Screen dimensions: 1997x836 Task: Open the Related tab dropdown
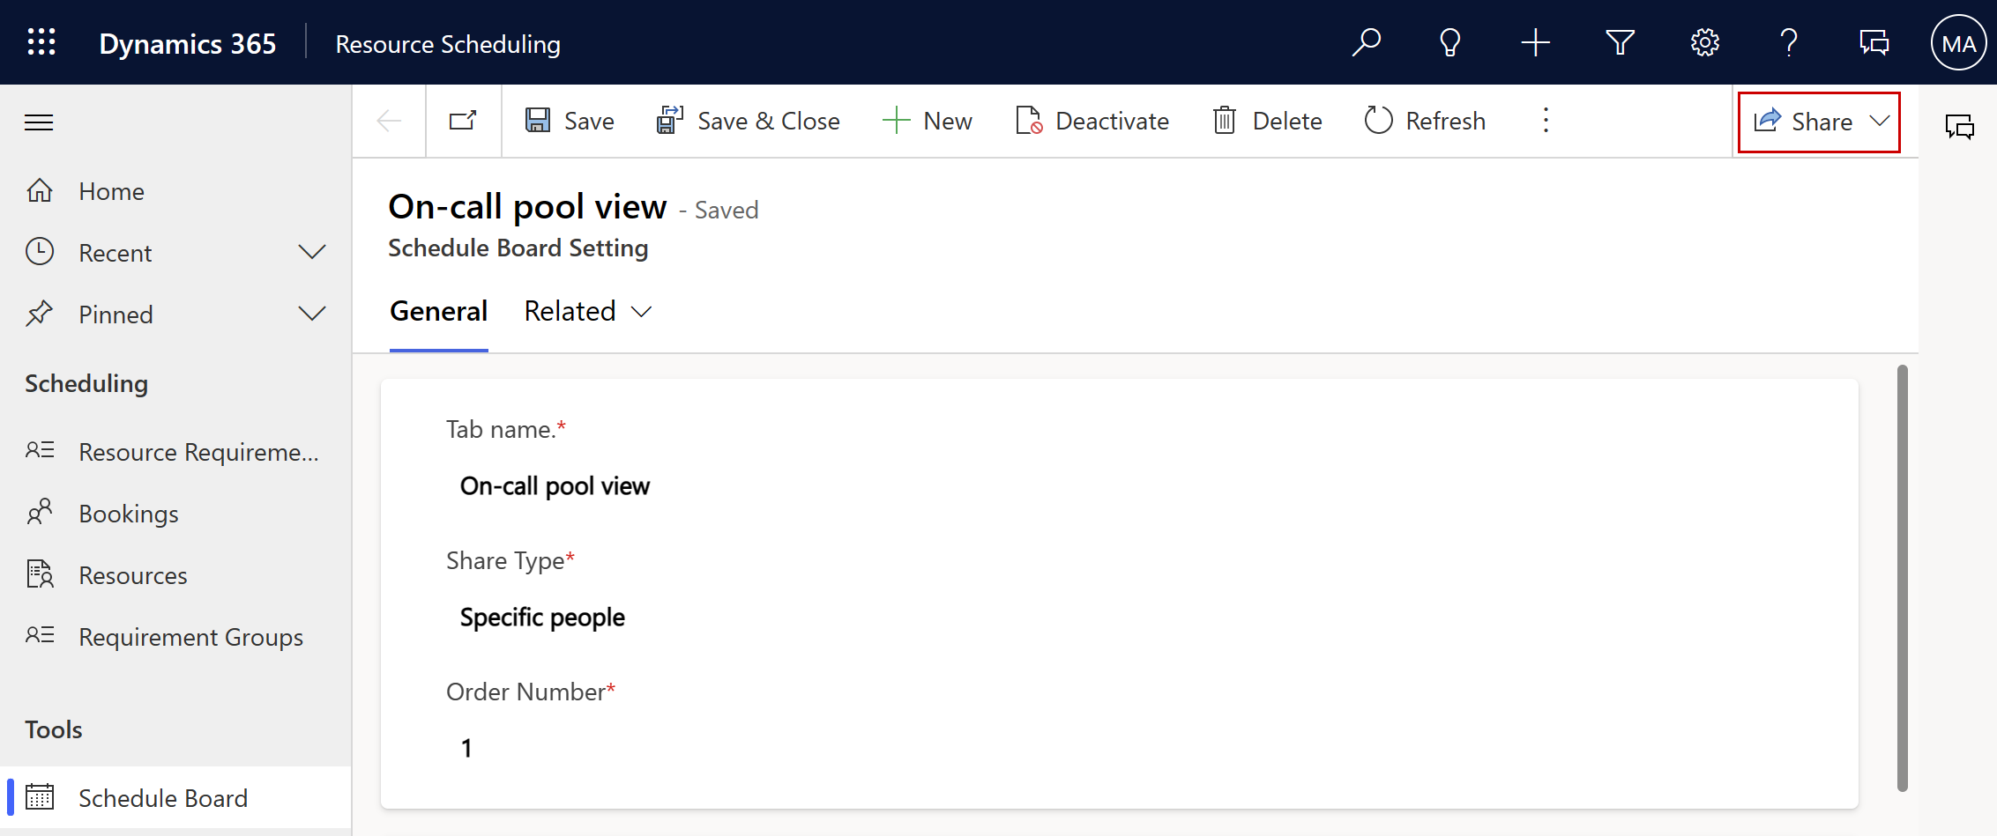[x=587, y=312]
